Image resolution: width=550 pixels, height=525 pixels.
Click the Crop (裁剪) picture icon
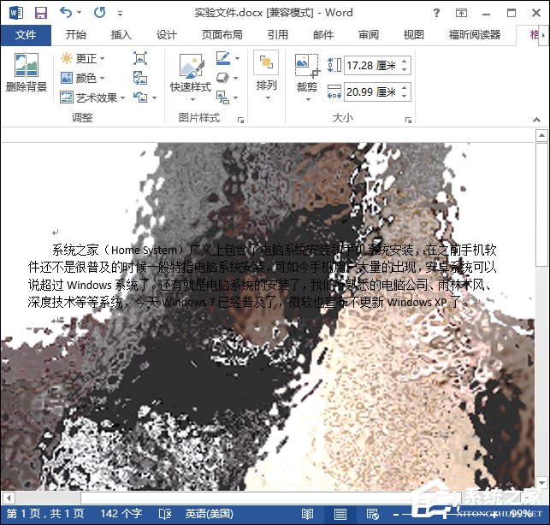tap(305, 65)
